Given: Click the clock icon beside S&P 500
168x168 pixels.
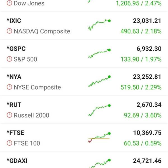Looking at the screenshot, I should point(10,59).
